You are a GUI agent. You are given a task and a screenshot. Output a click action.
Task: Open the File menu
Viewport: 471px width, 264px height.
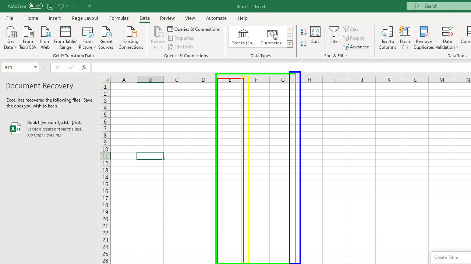click(x=10, y=18)
